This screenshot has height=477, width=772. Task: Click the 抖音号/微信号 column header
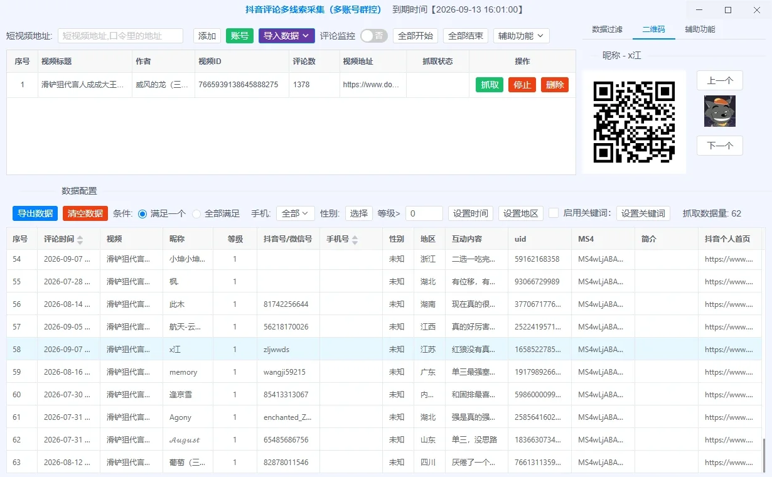(288, 239)
